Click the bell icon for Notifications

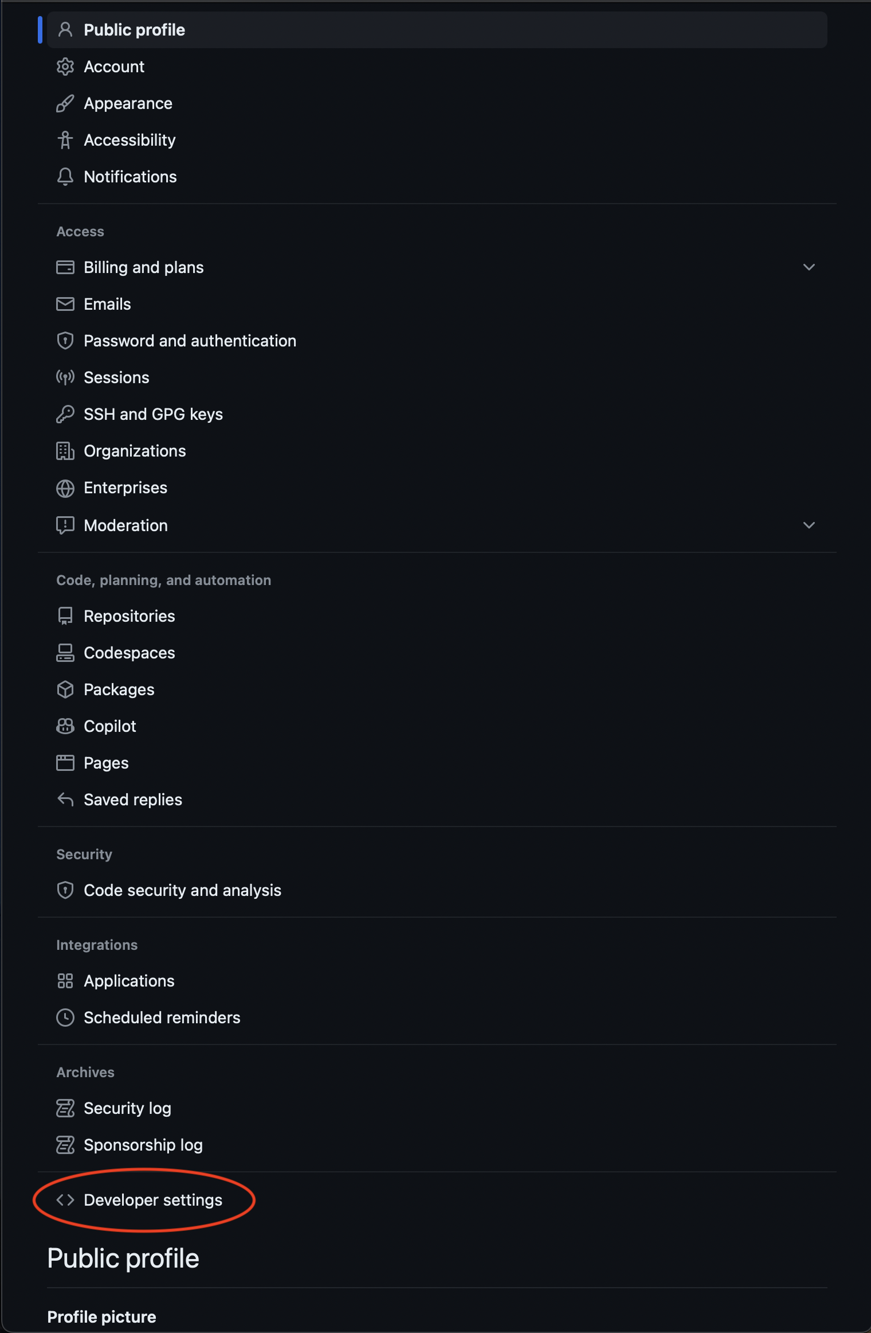click(65, 177)
